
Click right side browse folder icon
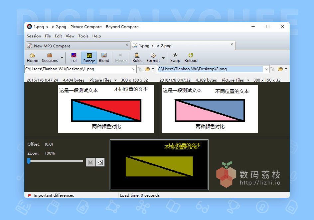[x=280, y=69]
